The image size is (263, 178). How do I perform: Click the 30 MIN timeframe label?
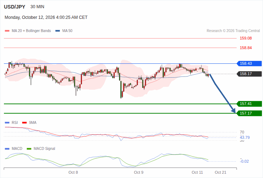37,7
